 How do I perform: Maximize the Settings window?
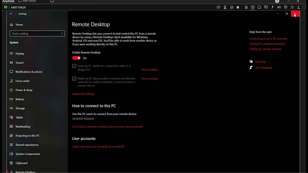tap(287, 14)
